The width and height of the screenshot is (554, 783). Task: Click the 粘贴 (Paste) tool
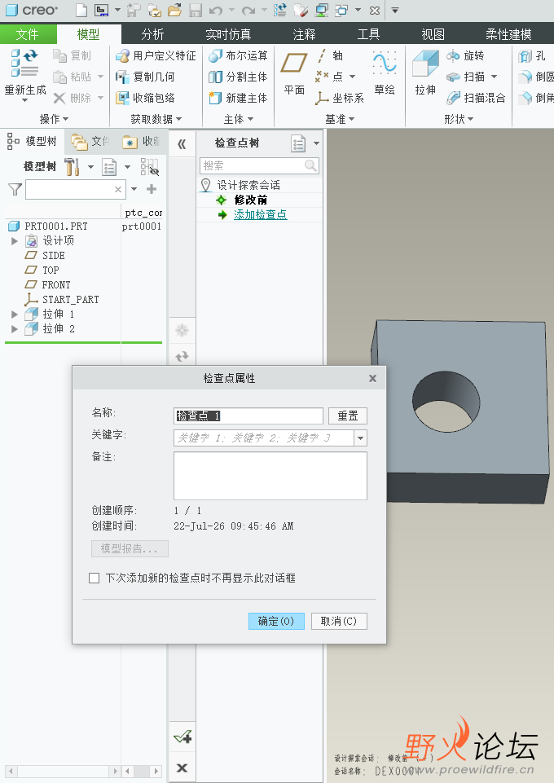[73, 77]
